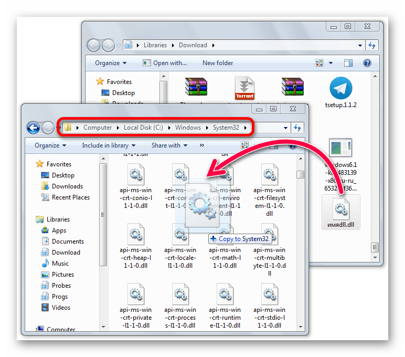
Task: Open Include in library dropdown
Action: tap(109, 145)
